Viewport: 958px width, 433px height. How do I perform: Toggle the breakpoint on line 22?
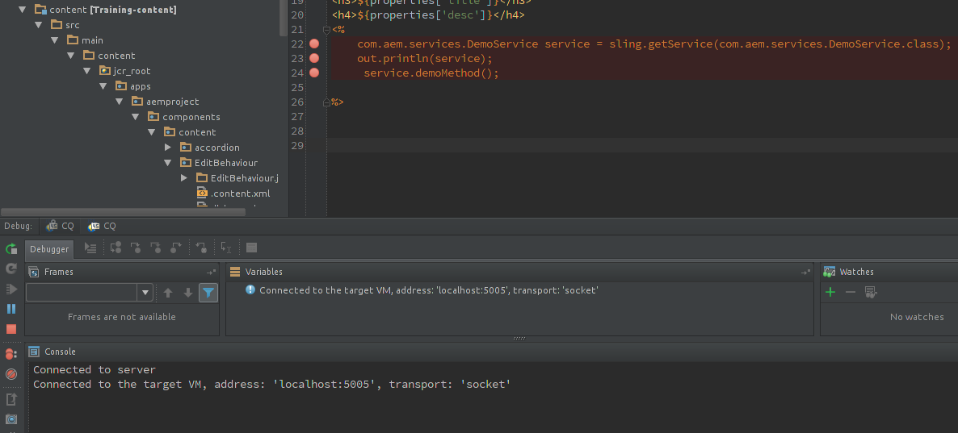point(314,44)
